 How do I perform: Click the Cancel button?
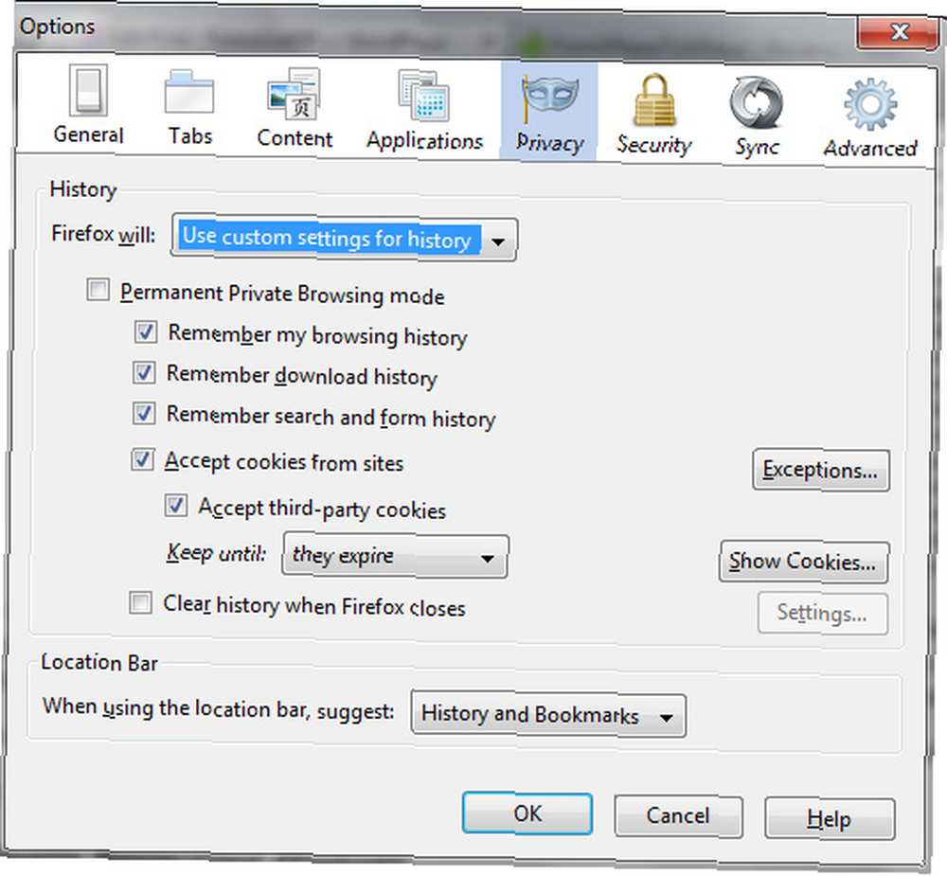tap(678, 816)
